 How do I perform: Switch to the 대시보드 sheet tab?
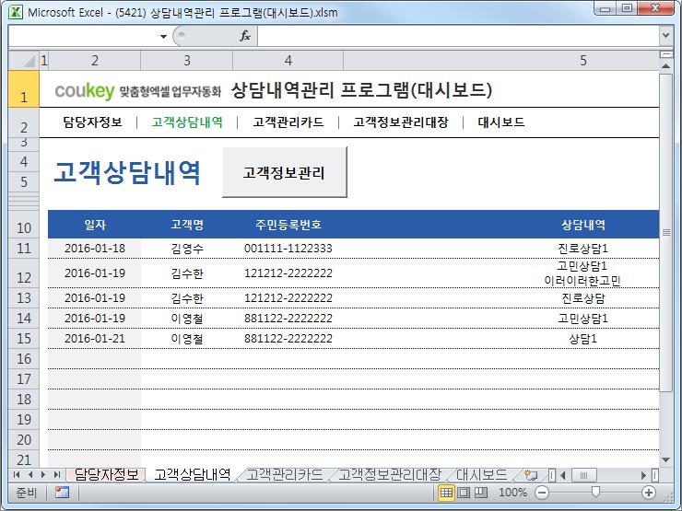[481, 474]
